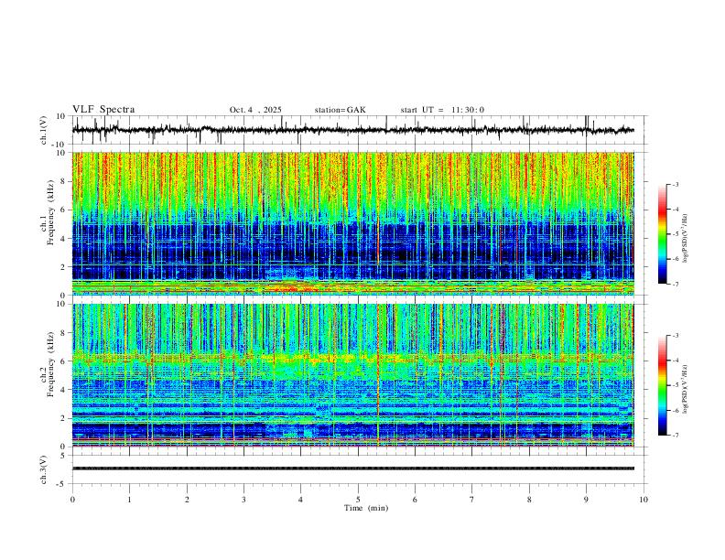Click time axis tick label "8"

[x=529, y=500]
